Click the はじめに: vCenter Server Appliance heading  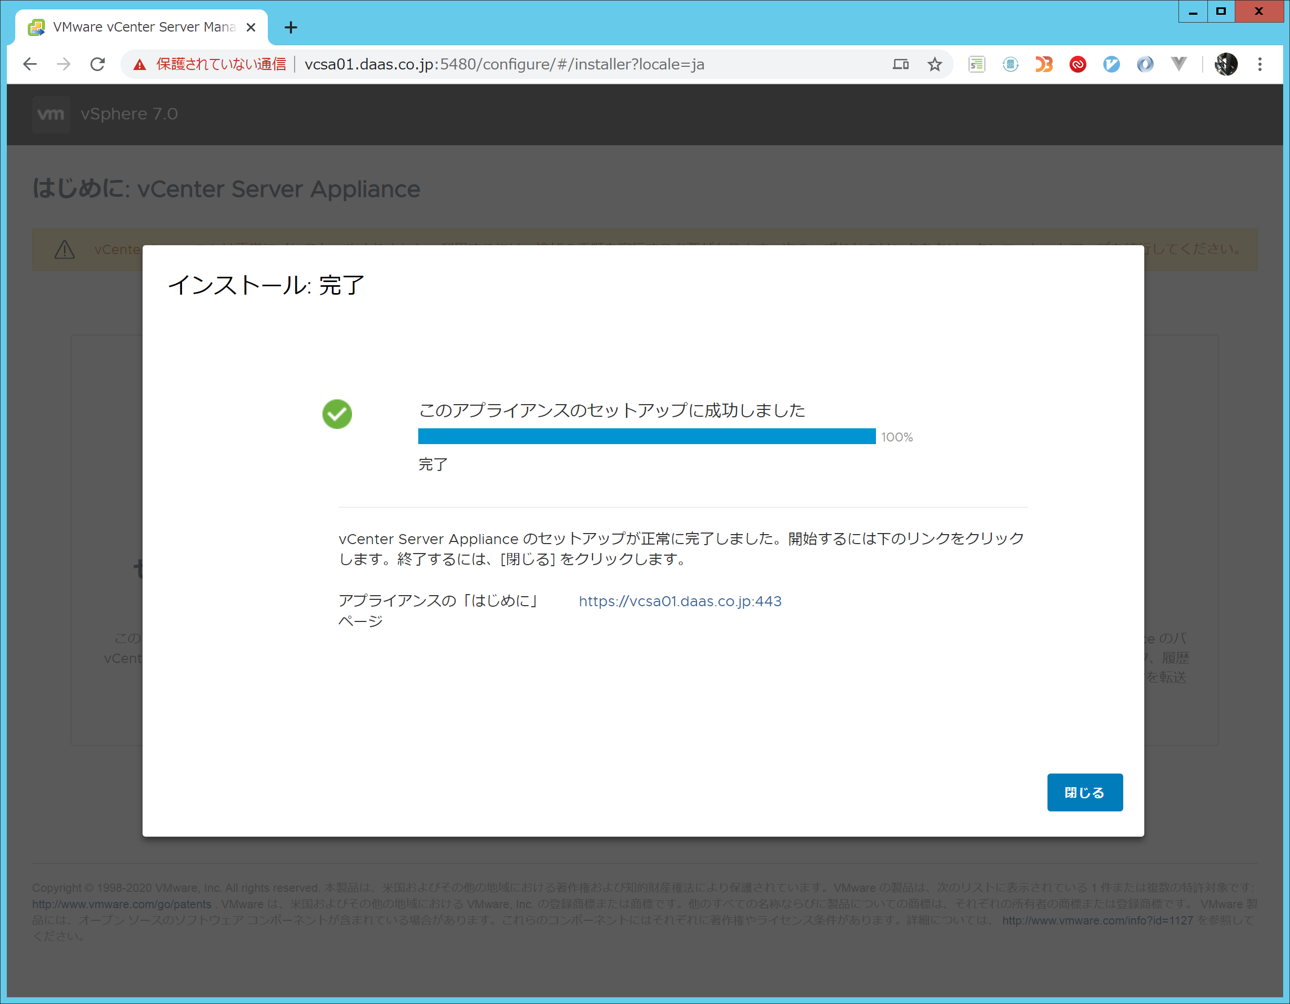[x=226, y=189]
